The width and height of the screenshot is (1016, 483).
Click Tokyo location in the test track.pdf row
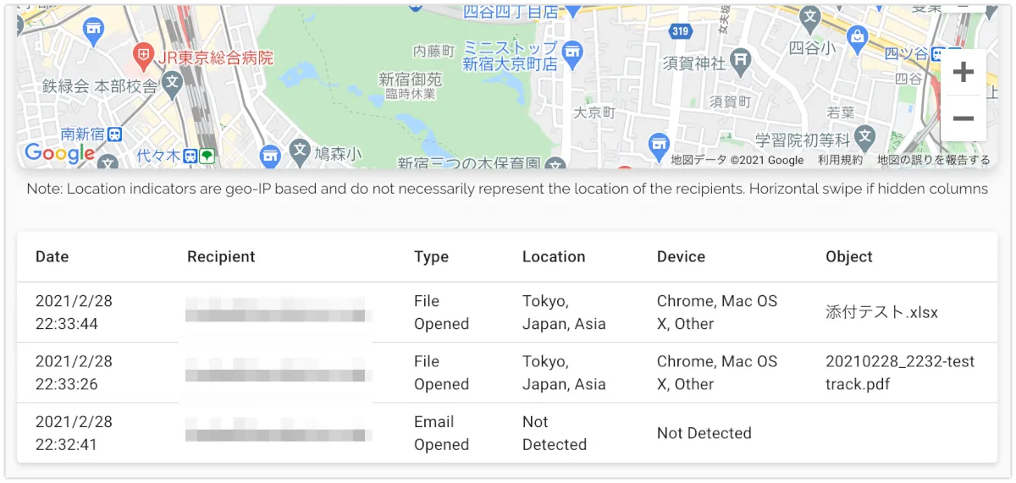[x=564, y=372]
